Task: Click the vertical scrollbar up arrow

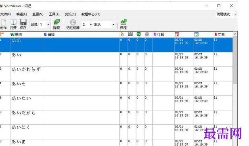Action: tap(235, 34)
